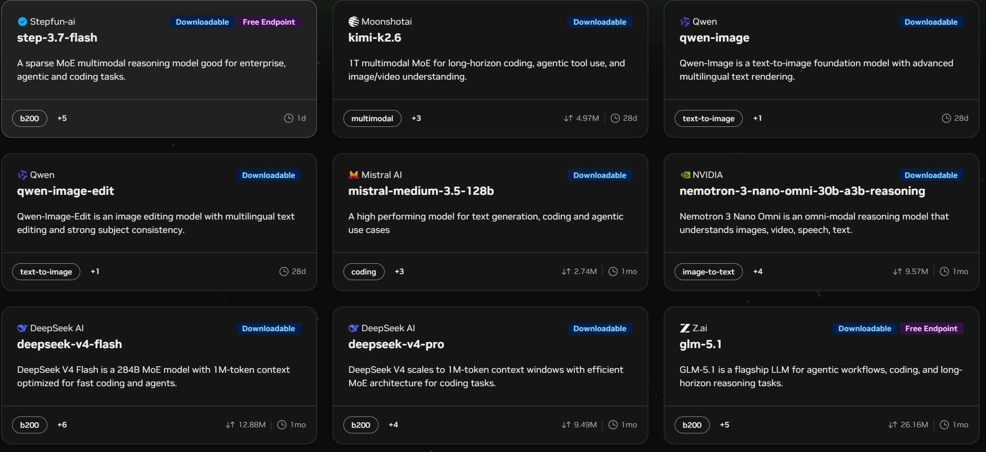Click the Qwen logo on qwen-image-edit card
Screen dimensions: 986x452
coord(22,175)
